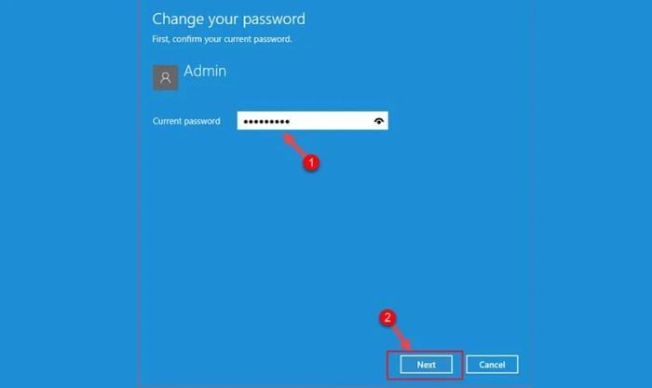Cancel the password change
This screenshot has height=388, width=652.
492,365
